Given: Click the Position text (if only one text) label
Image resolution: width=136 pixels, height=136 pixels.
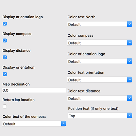Looking at the screenshot, I should pyautogui.click(x=93, y=108).
